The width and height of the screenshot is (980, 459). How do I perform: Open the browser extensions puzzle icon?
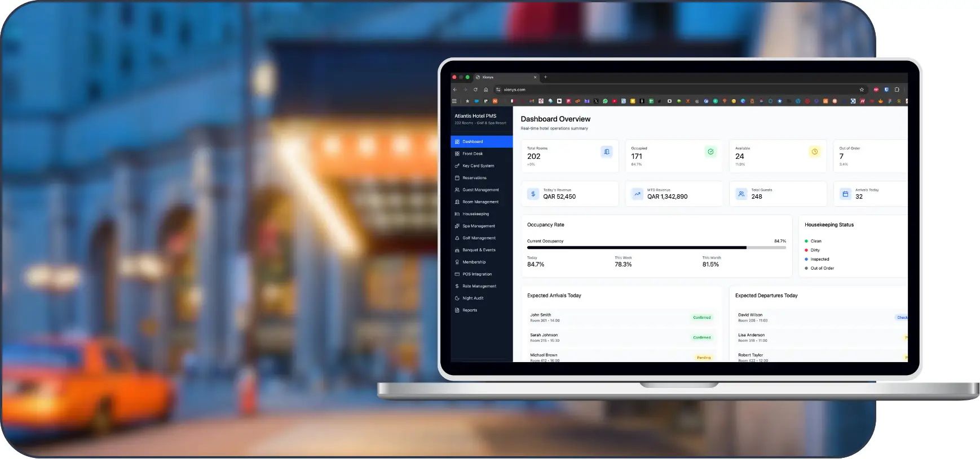point(897,90)
